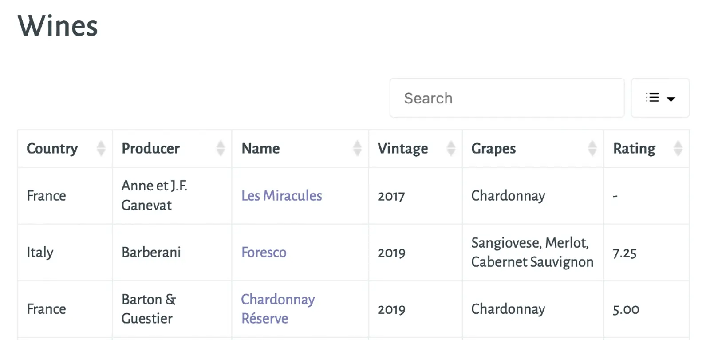710x340 pixels.
Task: Click the Country column header text
Action: click(52, 148)
